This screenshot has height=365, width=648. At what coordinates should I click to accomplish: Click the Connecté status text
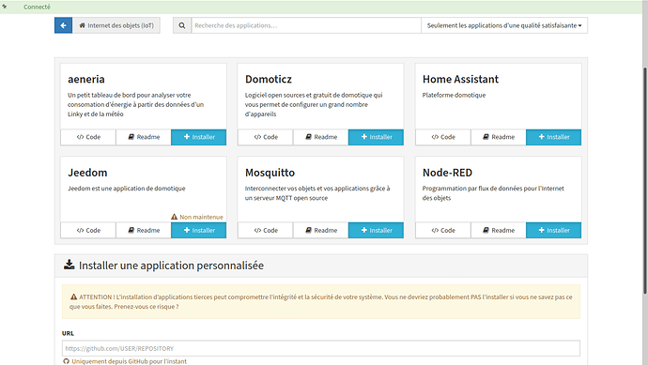click(37, 7)
